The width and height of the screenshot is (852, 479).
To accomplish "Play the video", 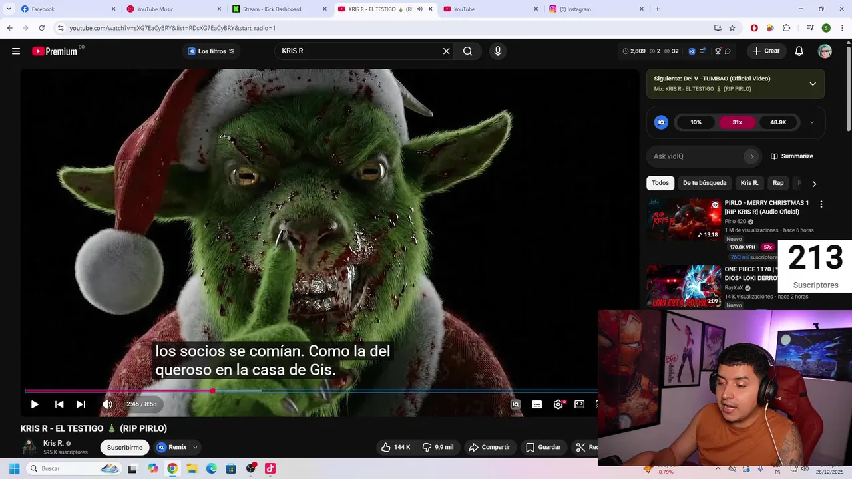I will tap(35, 404).
